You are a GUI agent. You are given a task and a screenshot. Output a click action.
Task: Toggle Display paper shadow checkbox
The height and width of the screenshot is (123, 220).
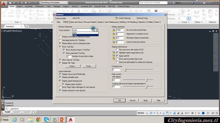pyautogui.click(x=63, y=84)
